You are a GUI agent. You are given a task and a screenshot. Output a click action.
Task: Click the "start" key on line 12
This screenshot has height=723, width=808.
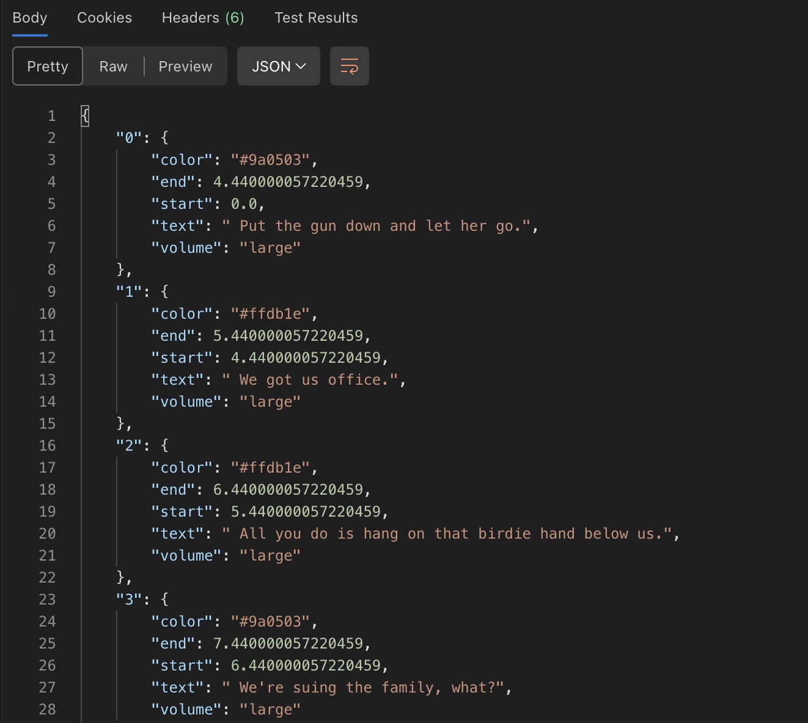coord(182,358)
